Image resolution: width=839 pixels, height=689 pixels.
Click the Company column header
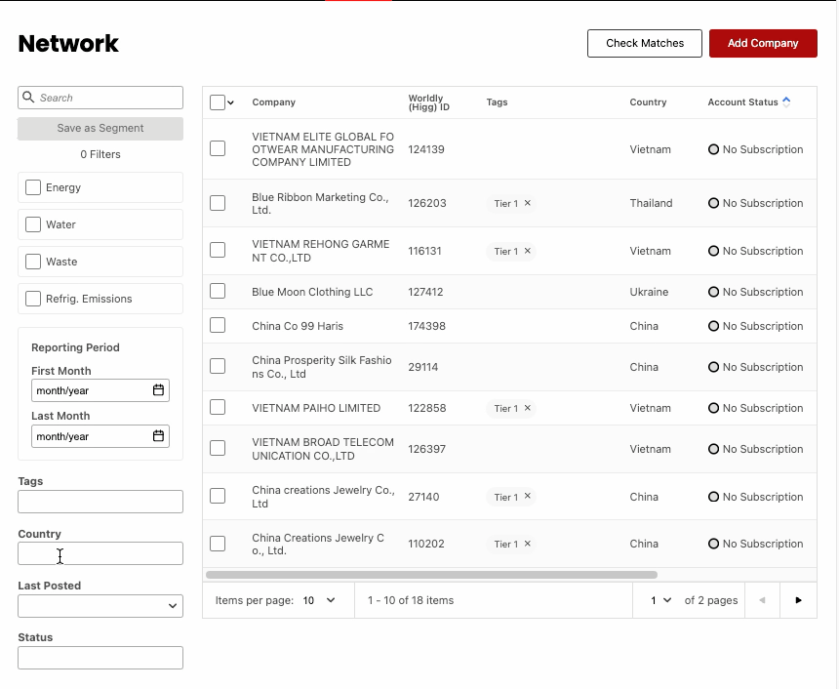pos(273,102)
